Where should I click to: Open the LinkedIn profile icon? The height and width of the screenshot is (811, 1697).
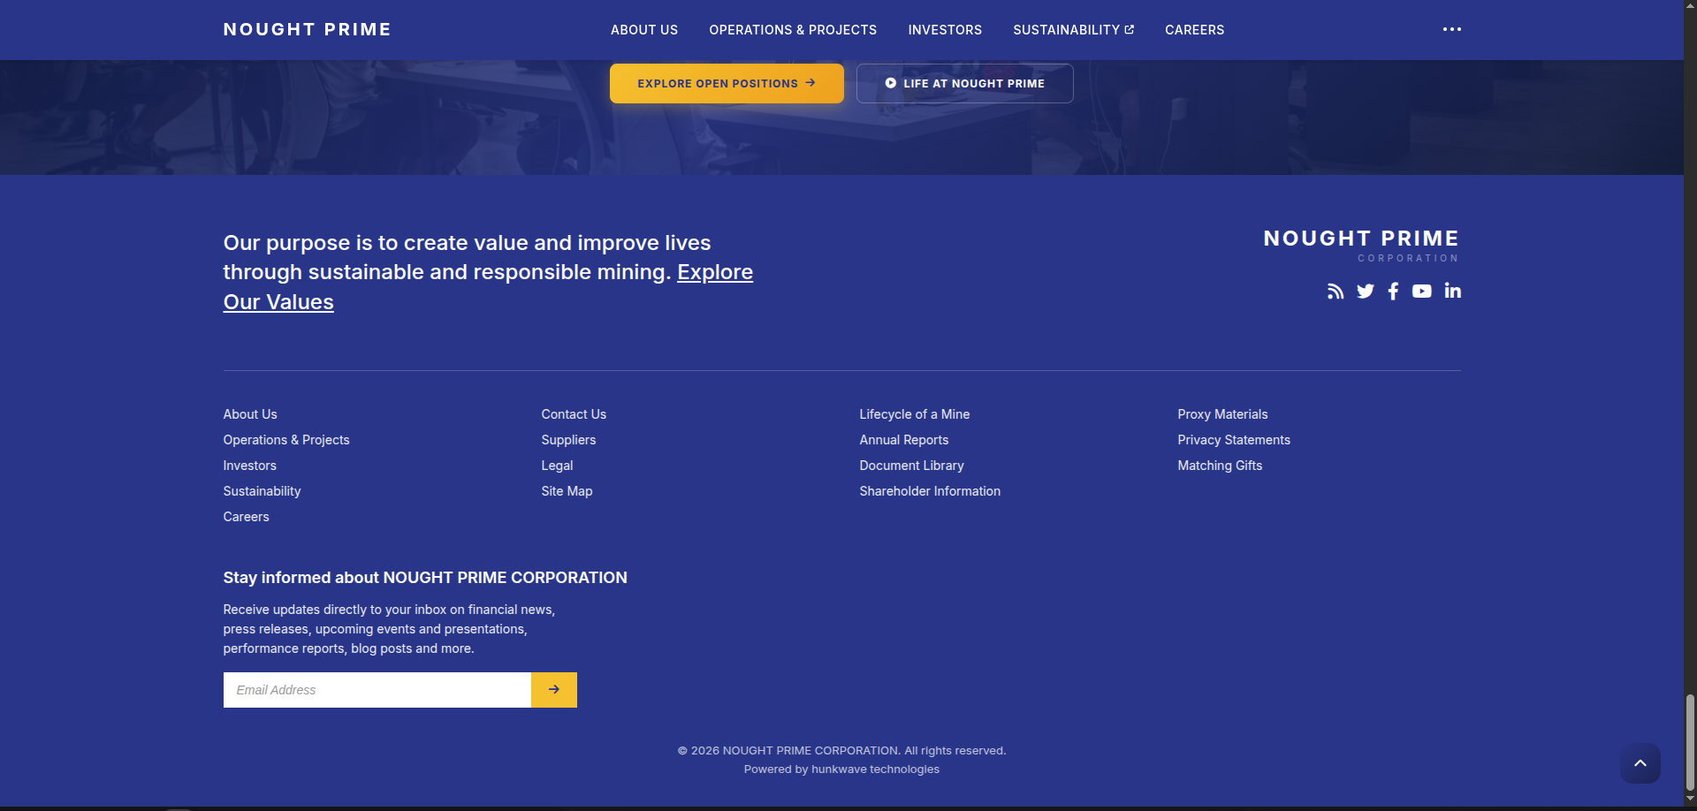tap(1452, 291)
